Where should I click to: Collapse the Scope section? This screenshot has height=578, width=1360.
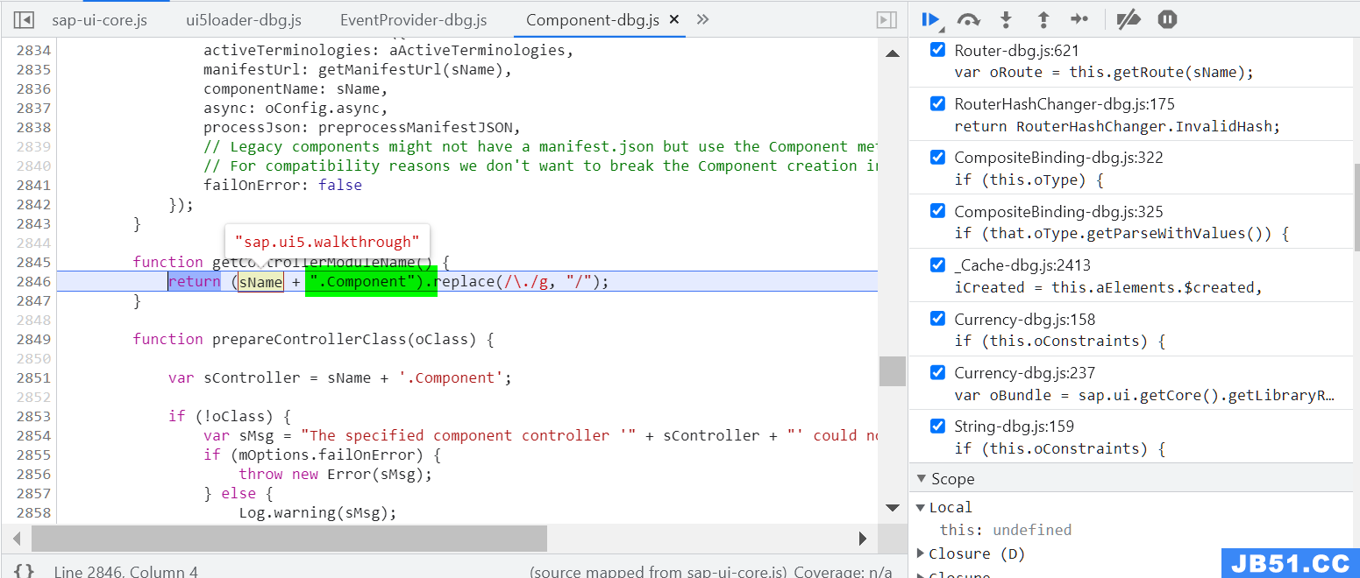[922, 479]
